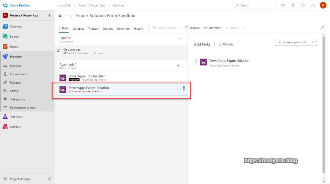Enter full screen with the expand icon
330x184 pixels.
(x=322, y=28)
